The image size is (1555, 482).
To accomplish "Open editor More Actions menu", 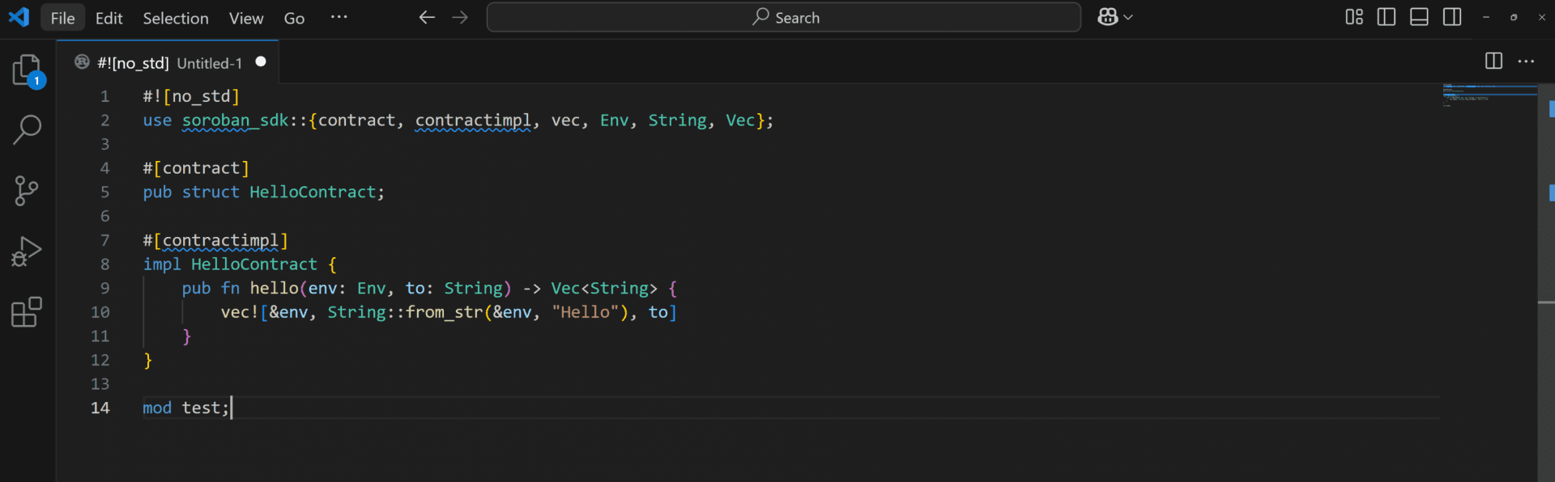I will tap(1526, 61).
